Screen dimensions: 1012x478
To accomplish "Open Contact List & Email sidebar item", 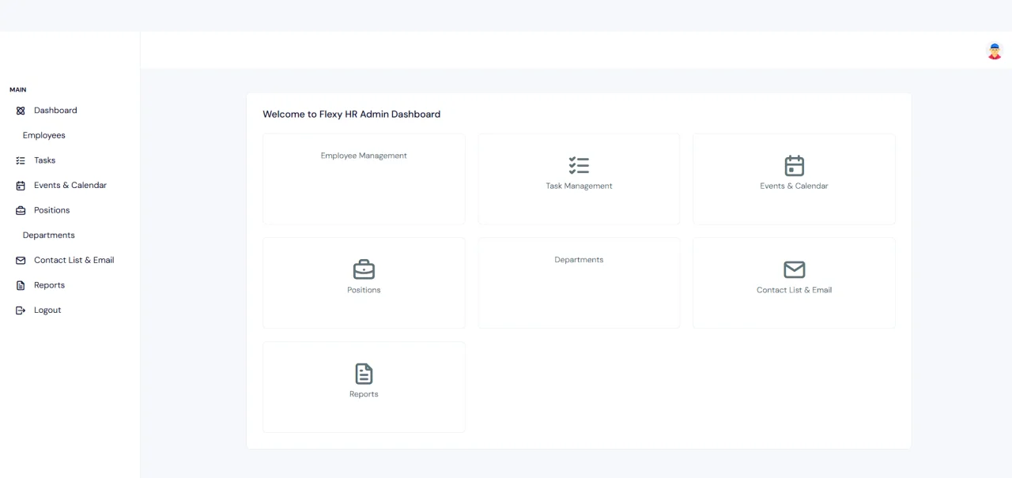I will [x=74, y=261].
